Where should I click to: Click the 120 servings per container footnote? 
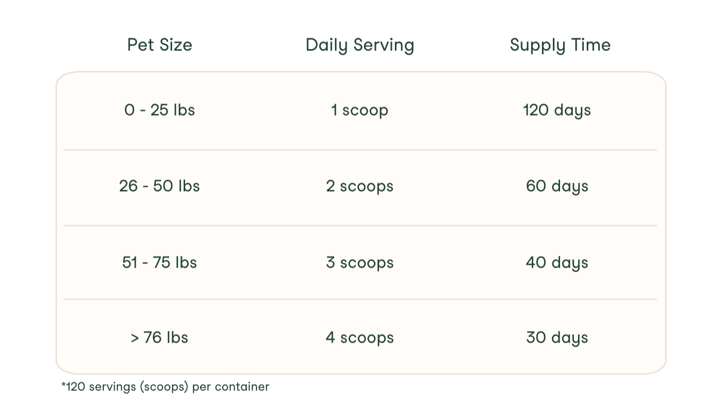click(165, 387)
